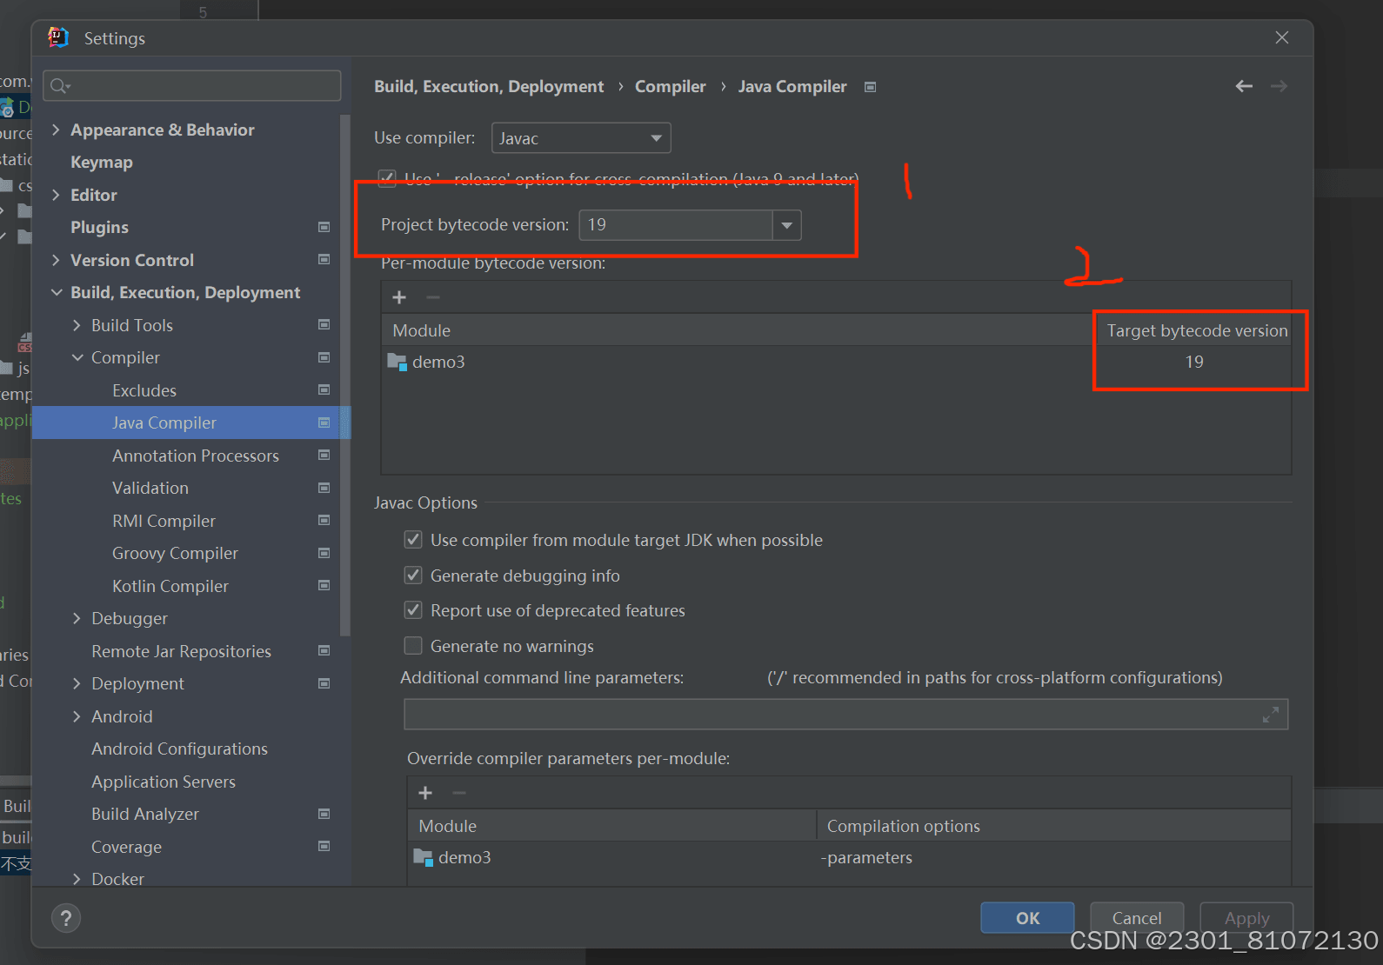Click the Apply button
Viewport: 1383px width, 965px height.
click(1246, 918)
